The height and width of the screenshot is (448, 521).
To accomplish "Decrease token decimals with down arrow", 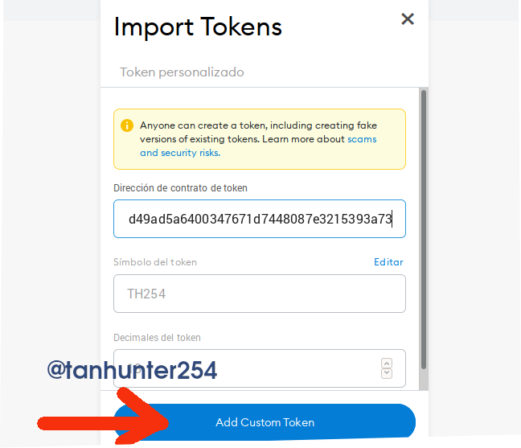I will click(x=387, y=373).
